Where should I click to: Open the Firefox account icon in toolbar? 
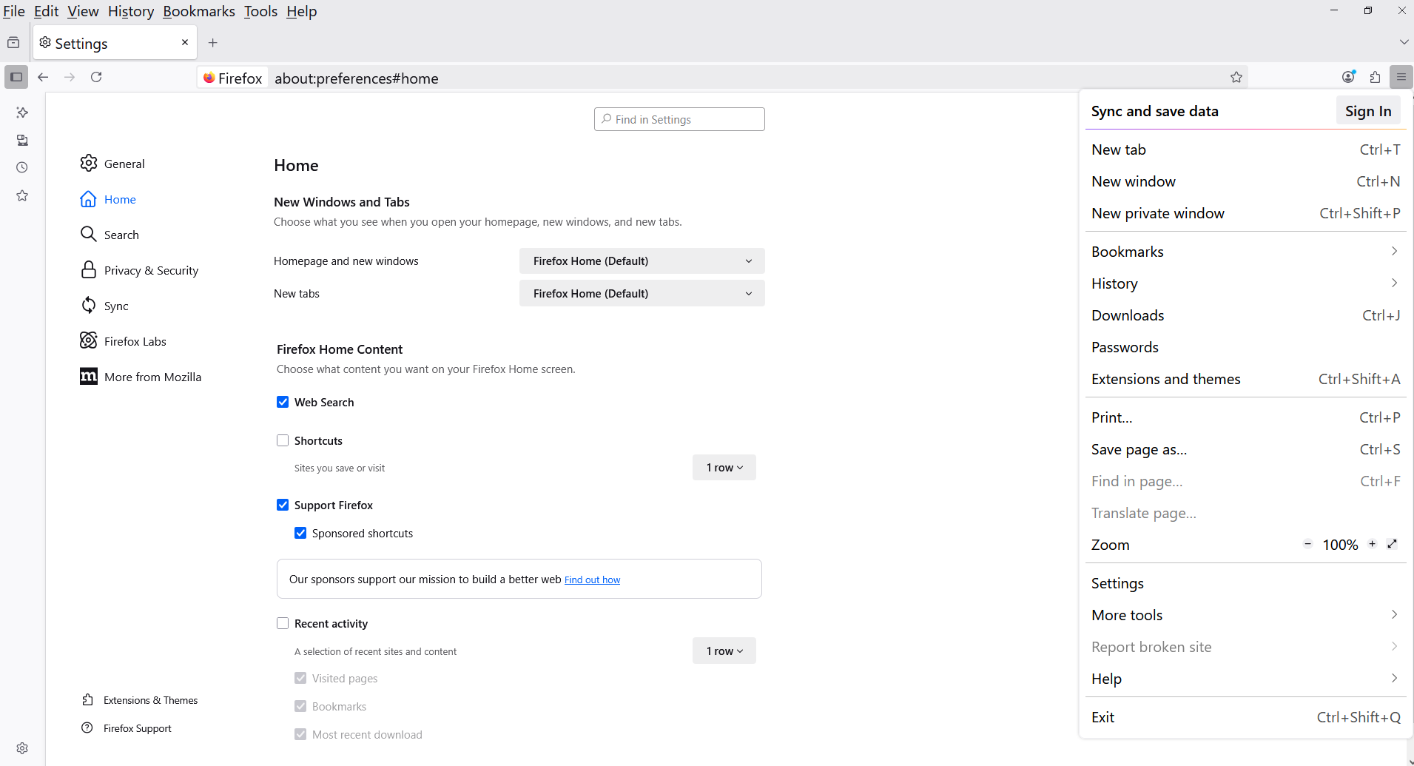(x=1348, y=77)
